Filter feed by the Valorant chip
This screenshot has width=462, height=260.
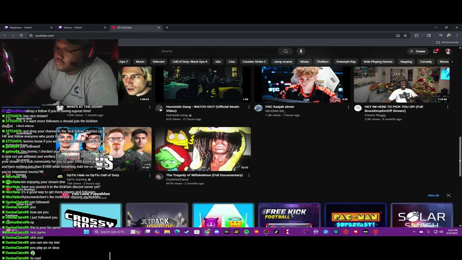[x=158, y=62]
